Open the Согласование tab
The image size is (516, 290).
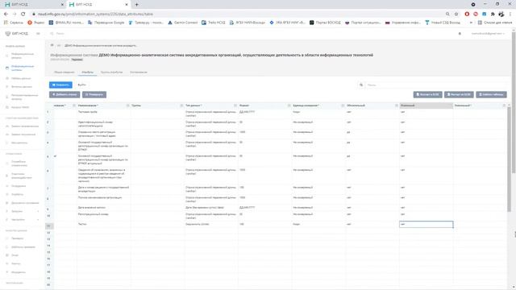click(139, 72)
